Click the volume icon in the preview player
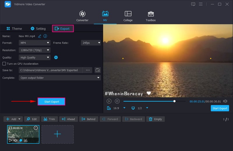The height and width of the screenshot is (151, 233). tap(225, 101)
